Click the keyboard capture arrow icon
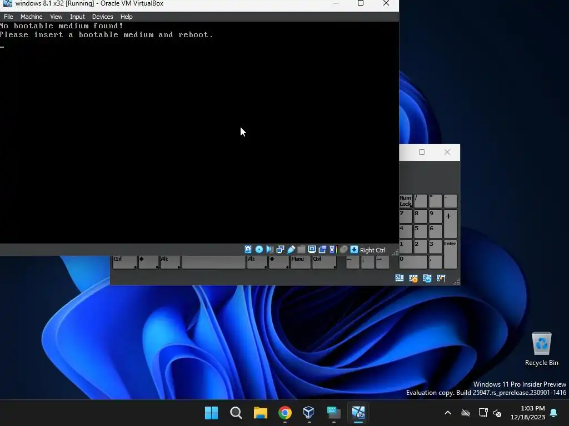 pyautogui.click(x=354, y=249)
